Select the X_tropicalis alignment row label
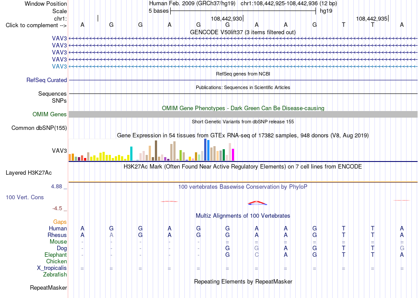 [x=52, y=268]
